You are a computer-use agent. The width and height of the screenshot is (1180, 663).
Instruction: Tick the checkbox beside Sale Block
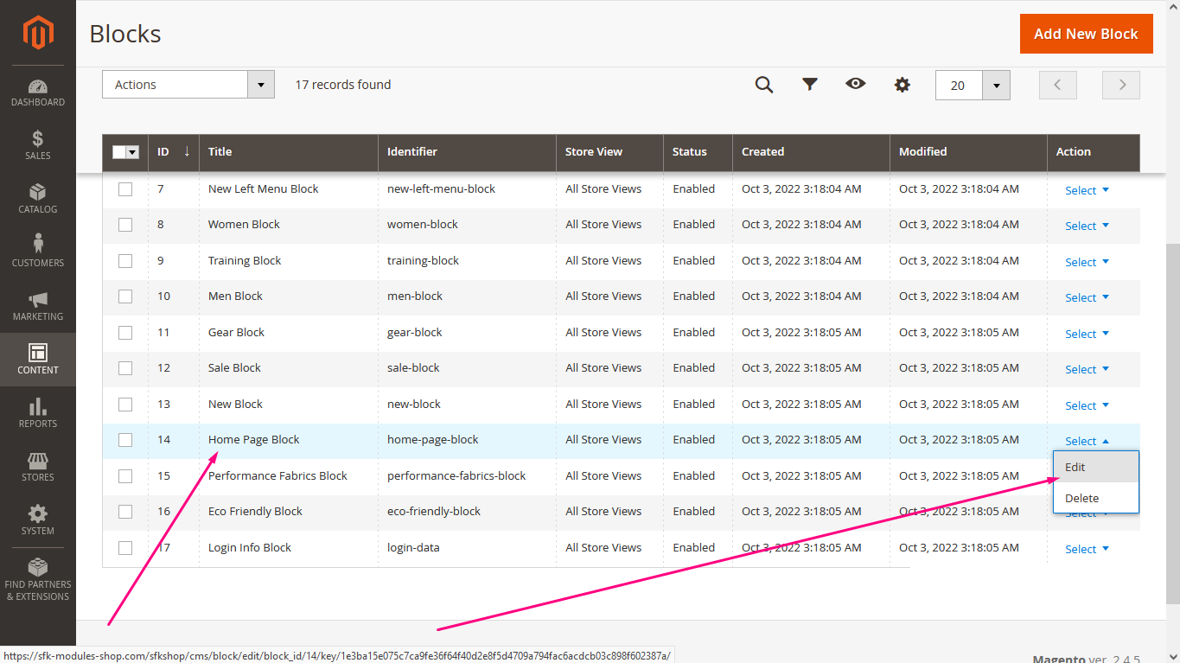pos(125,367)
